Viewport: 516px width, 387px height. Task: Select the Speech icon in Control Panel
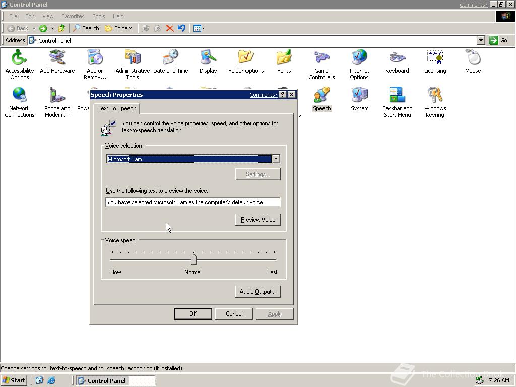321,99
